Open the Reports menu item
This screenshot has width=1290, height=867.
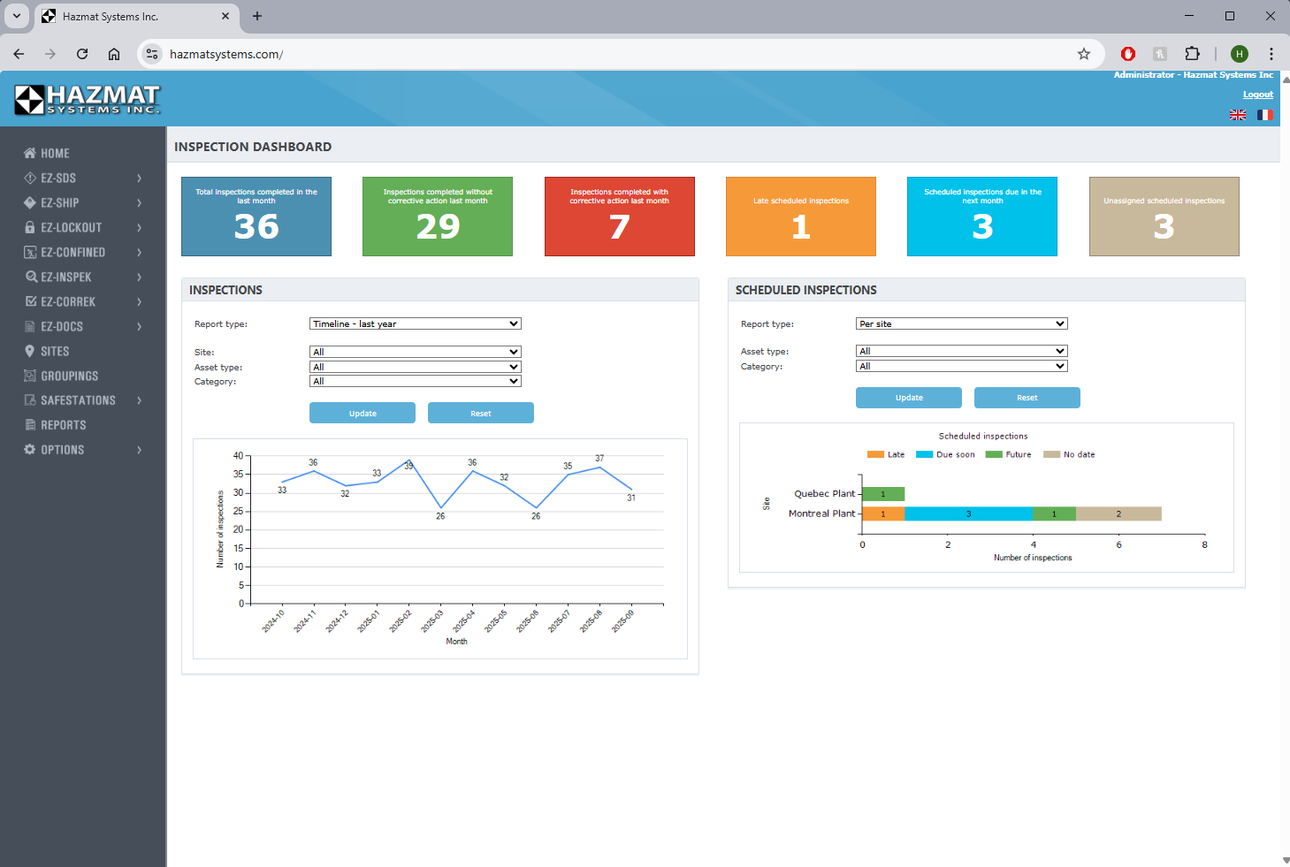63,425
